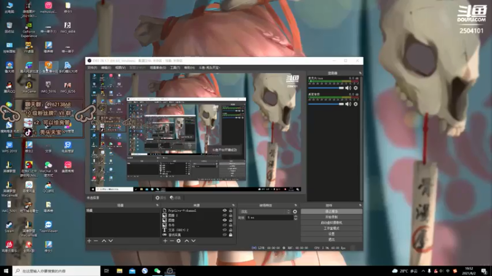Move the scene down in the Scenes panel
Image resolution: width=492 pixels, height=276 pixels.
point(111,241)
